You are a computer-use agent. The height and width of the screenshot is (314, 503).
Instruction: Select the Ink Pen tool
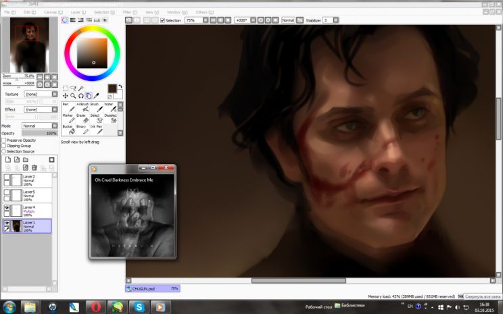coord(96,130)
